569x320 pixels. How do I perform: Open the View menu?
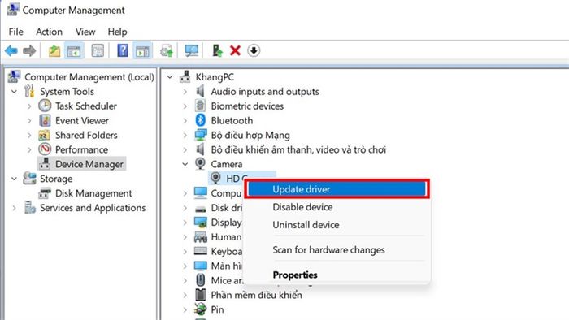point(85,32)
